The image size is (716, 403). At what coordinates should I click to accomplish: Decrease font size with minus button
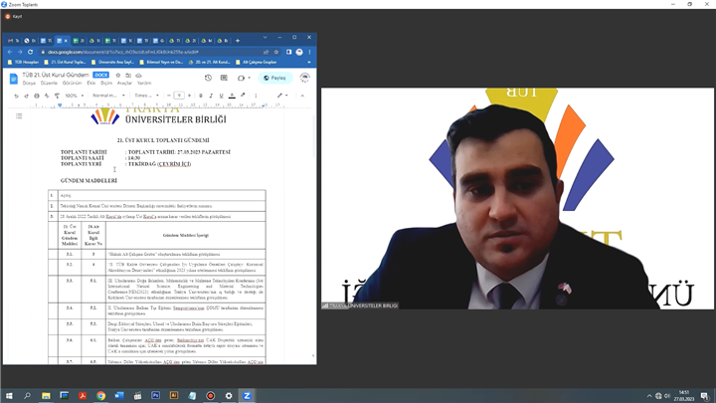pyautogui.click(x=169, y=96)
